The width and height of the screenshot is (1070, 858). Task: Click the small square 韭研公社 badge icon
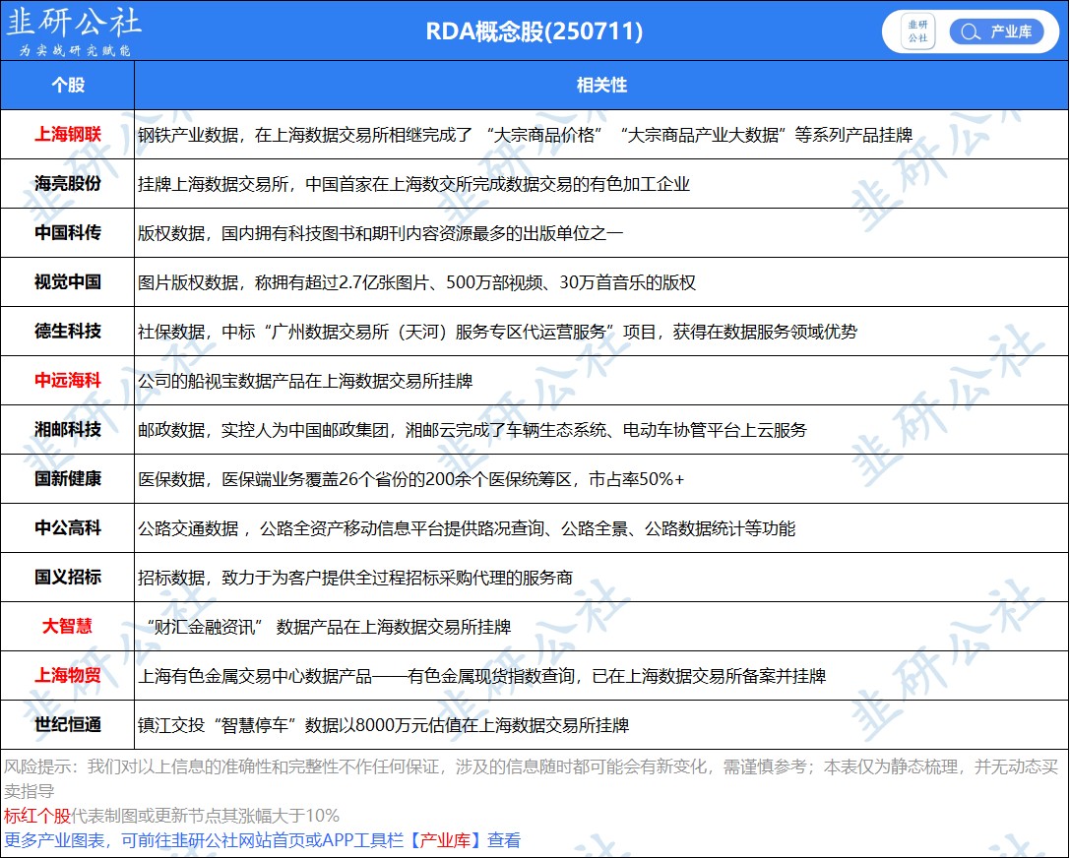coord(917,31)
